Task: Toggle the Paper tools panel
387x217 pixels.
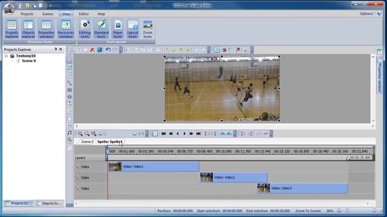Action: pos(118,29)
